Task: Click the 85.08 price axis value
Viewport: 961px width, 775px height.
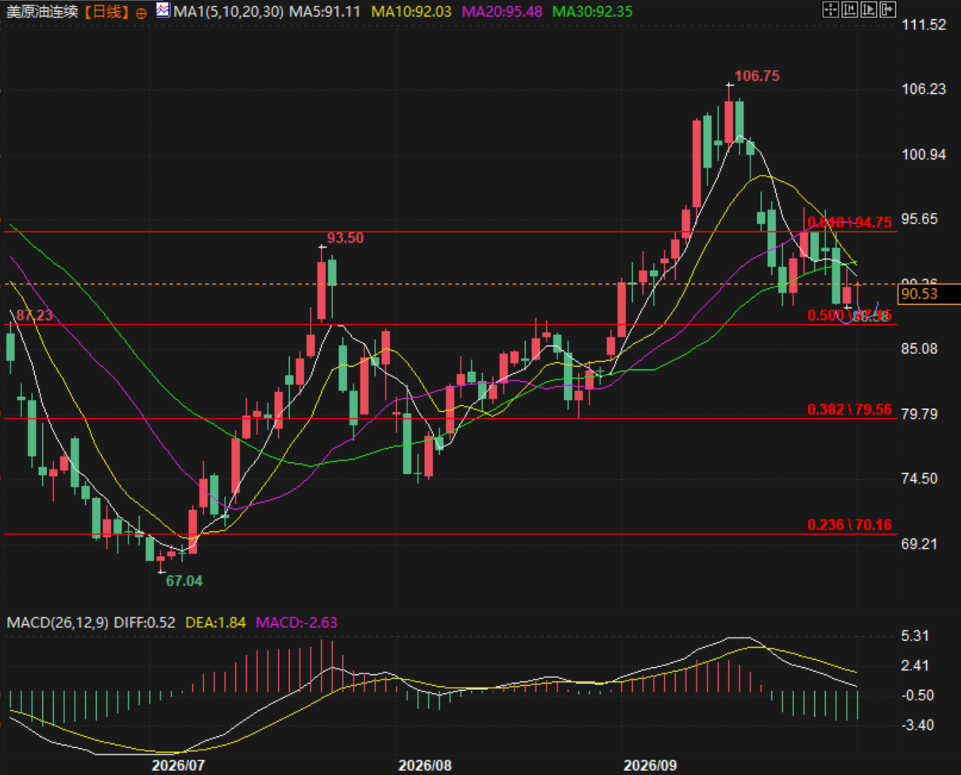Action: click(921, 349)
